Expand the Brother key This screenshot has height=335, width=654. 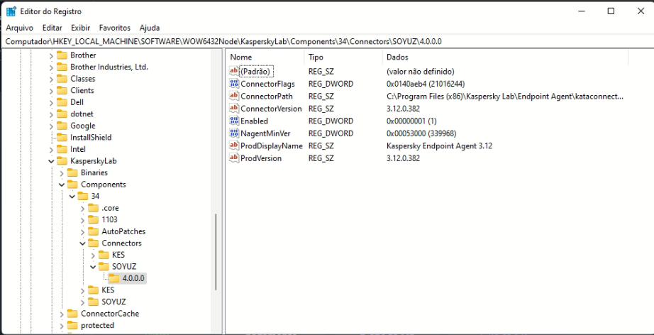[51, 55]
